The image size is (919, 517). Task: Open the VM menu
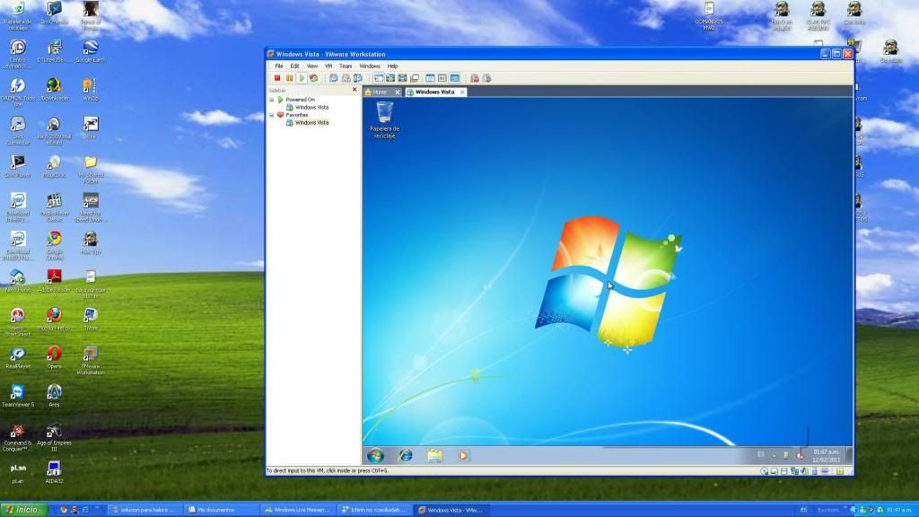click(x=328, y=66)
